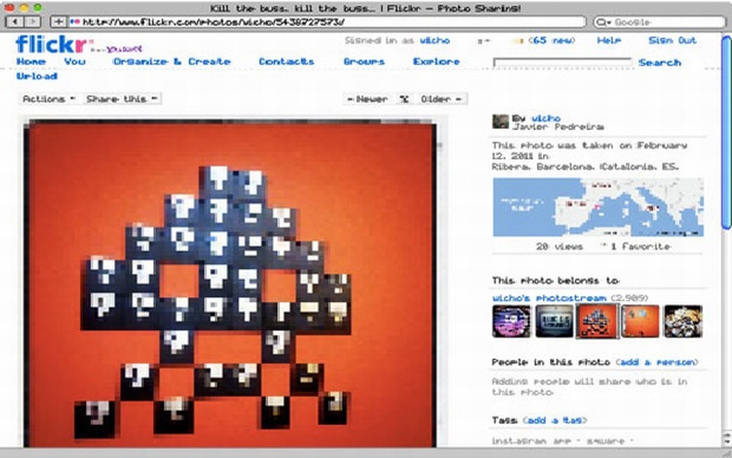Switch to the Groups section

(364, 62)
